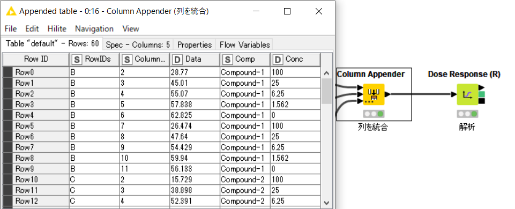The height and width of the screenshot is (209, 515).
Task: Click the 解析 node label
Action: click(467, 127)
